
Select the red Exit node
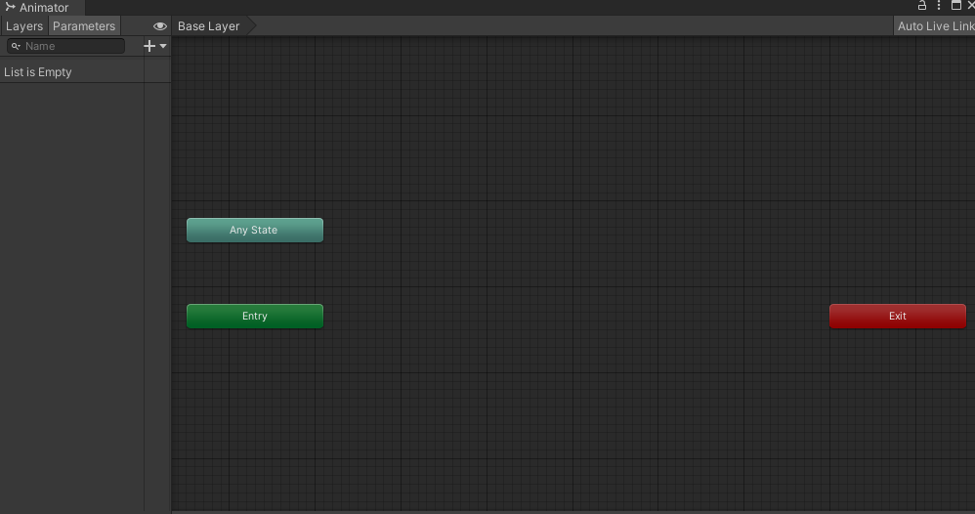click(897, 316)
